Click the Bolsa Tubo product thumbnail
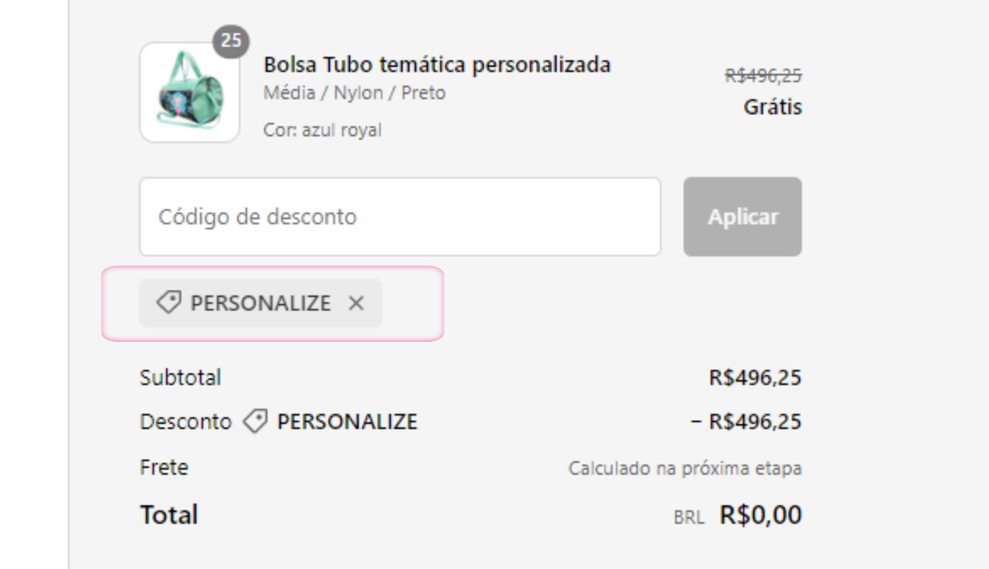This screenshot has width=989, height=569. [x=190, y=92]
